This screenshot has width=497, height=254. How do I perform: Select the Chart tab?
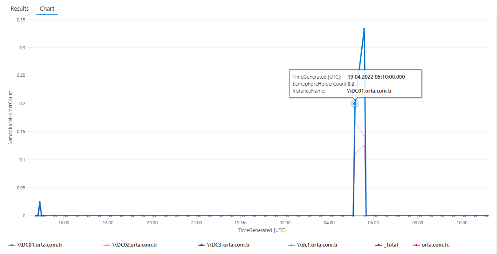pos(47,8)
